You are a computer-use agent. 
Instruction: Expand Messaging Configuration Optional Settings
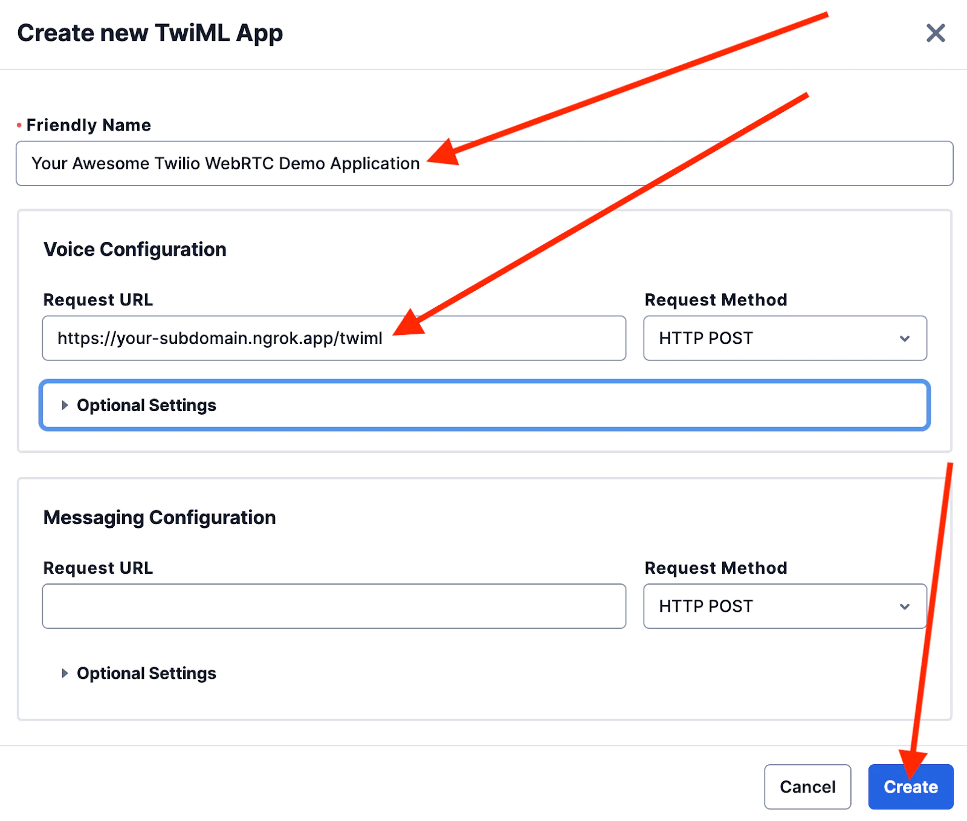139,673
